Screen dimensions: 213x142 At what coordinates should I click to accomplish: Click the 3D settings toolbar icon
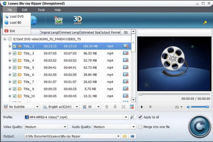tap(77, 20)
